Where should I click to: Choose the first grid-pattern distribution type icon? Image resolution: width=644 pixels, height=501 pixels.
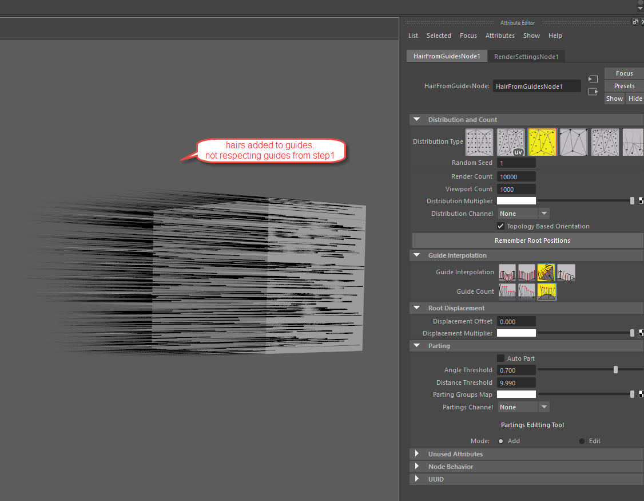(x=479, y=142)
